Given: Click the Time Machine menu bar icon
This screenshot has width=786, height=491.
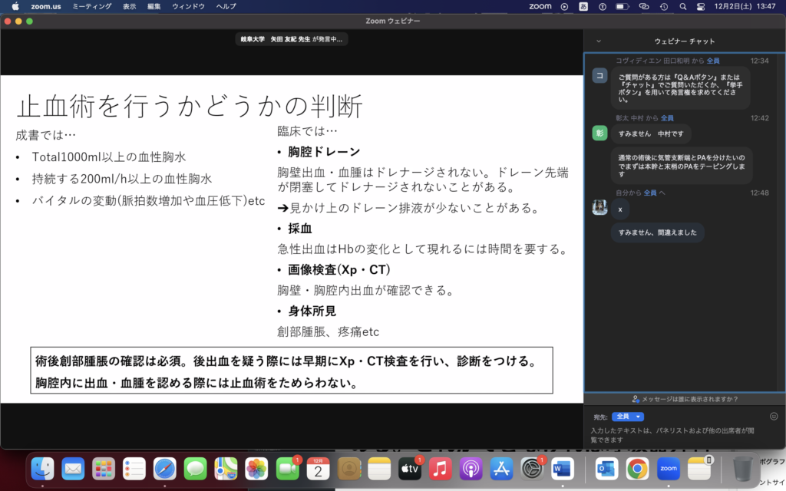Looking at the screenshot, I should [662, 6].
